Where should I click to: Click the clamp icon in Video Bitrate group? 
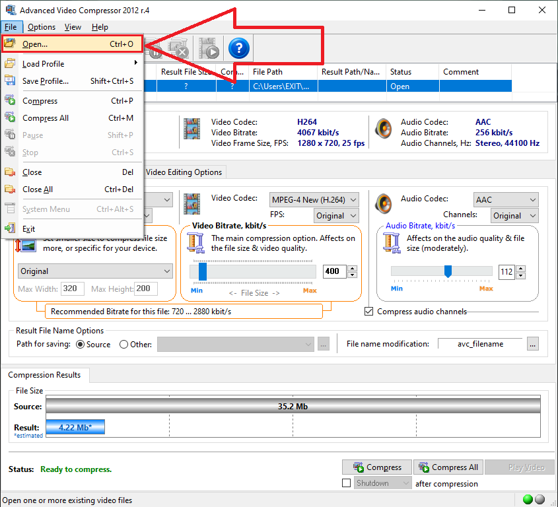tap(195, 243)
